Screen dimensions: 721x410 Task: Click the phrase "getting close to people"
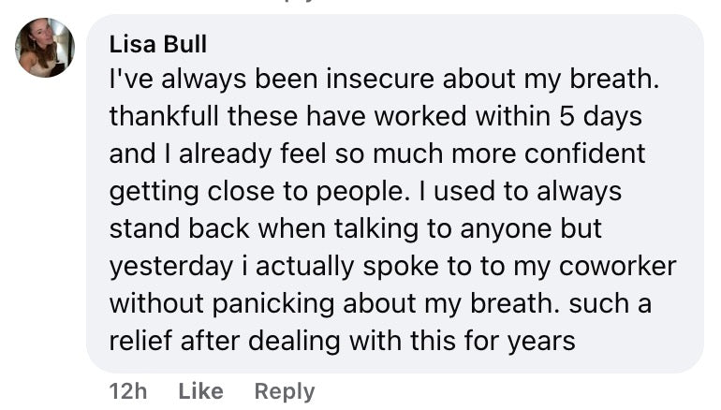[243, 191]
